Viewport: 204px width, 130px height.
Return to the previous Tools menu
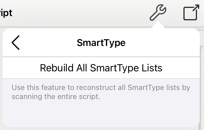[x=15, y=43]
